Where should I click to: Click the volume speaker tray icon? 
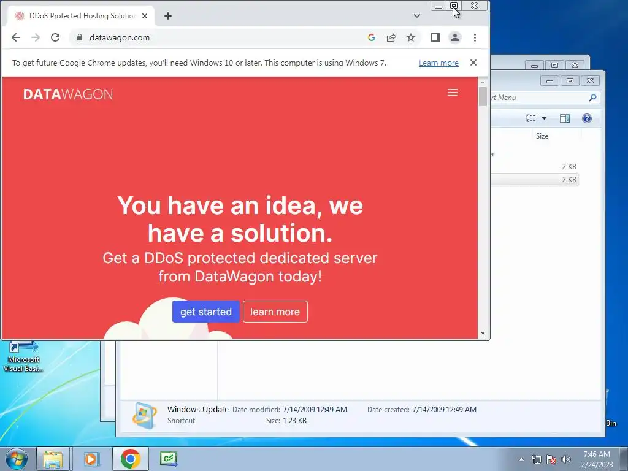click(x=566, y=459)
